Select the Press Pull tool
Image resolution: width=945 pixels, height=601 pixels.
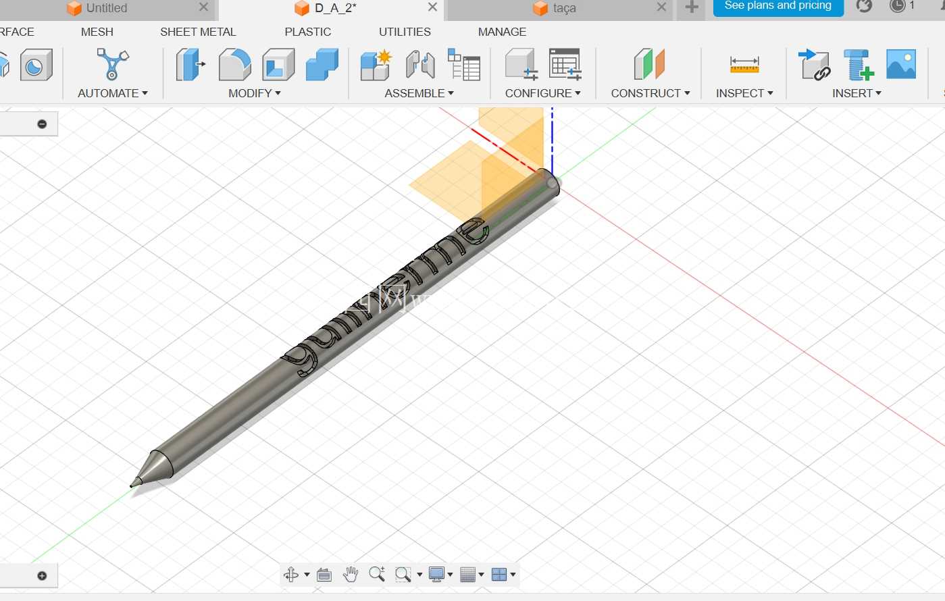pyautogui.click(x=190, y=65)
